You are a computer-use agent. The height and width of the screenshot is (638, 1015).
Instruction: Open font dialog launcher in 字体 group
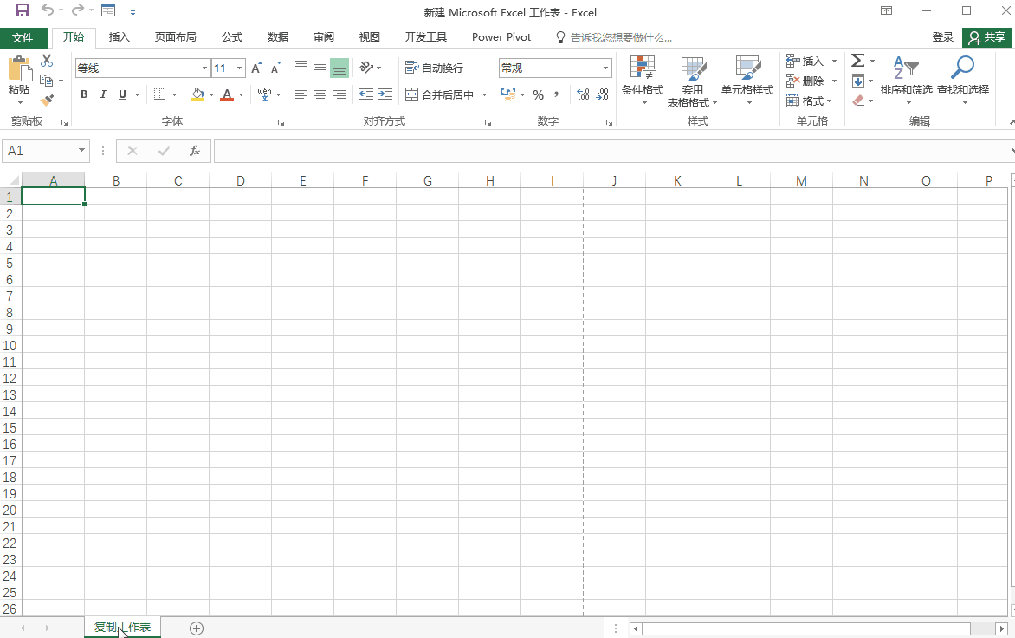tap(281, 121)
